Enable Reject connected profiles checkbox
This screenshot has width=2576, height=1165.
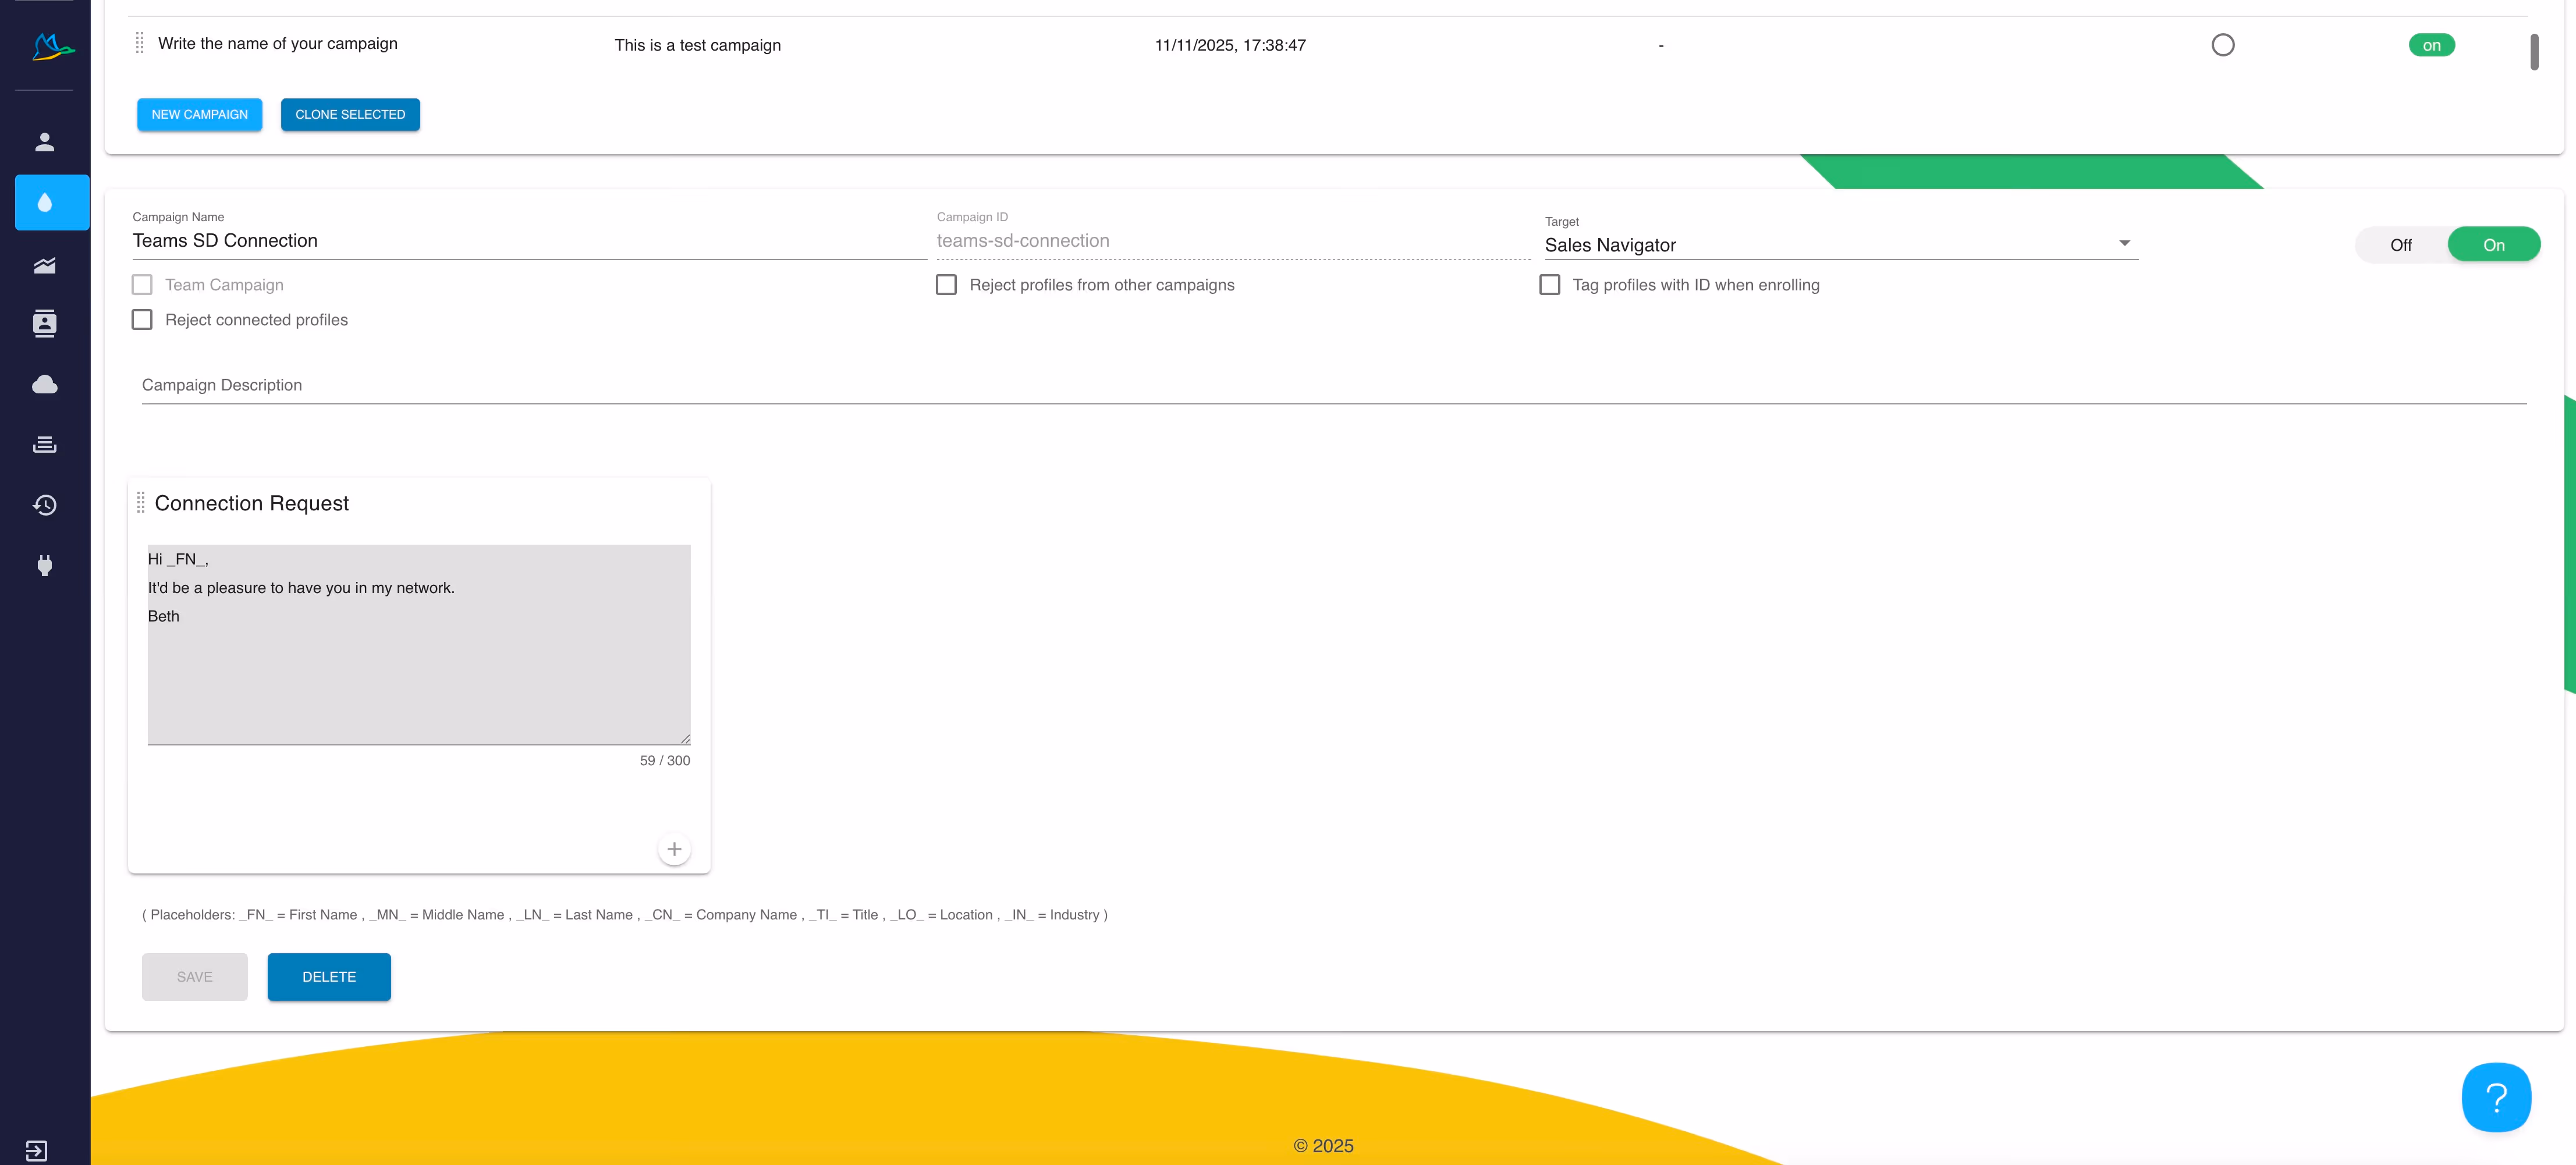[142, 320]
